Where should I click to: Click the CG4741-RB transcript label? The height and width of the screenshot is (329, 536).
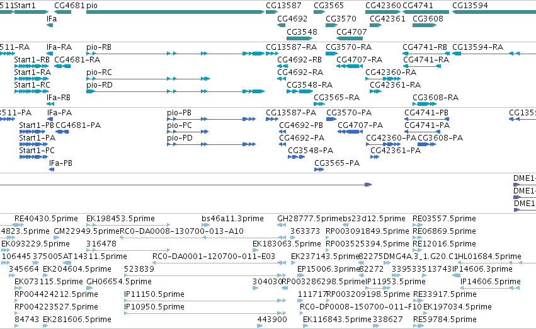[425, 47]
